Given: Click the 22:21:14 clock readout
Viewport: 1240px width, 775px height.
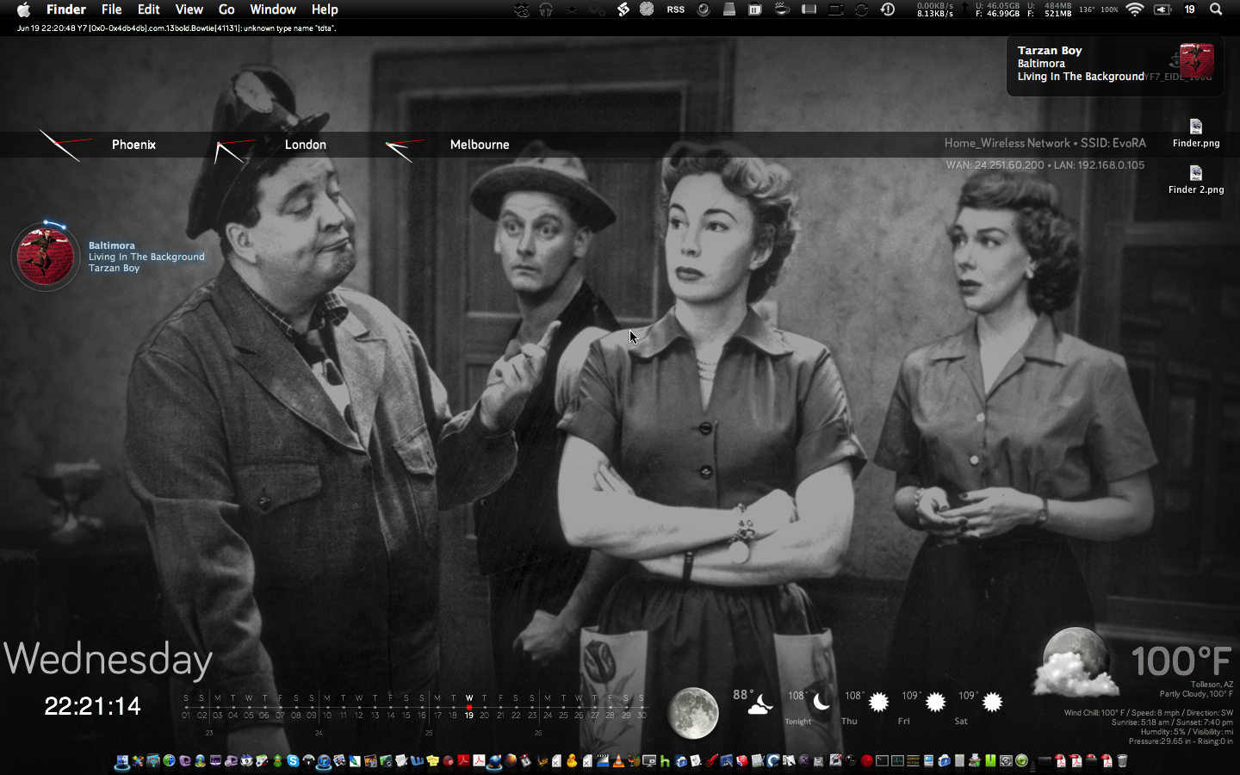Looking at the screenshot, I should tap(92, 706).
